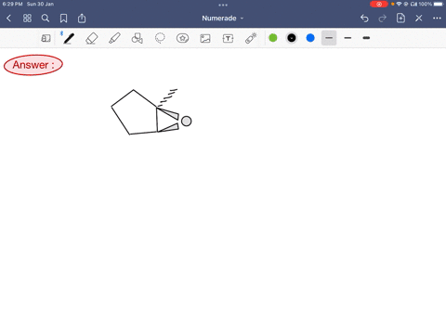The width and height of the screenshot is (446, 334).
Task: Open the share and export menu
Action: point(82,19)
